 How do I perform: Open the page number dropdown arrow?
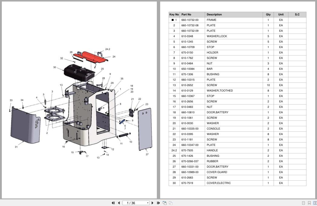click(x=148, y=203)
